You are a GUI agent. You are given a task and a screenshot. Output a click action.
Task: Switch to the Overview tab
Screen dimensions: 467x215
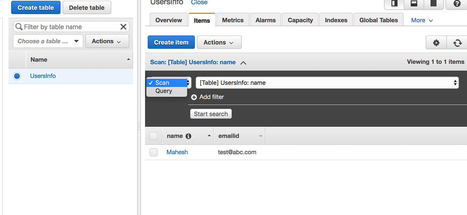pyautogui.click(x=168, y=20)
